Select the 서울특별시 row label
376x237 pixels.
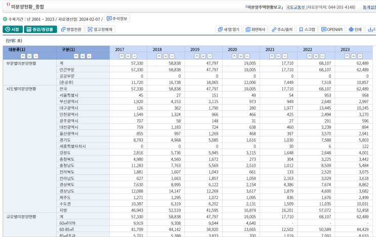(x=68, y=95)
